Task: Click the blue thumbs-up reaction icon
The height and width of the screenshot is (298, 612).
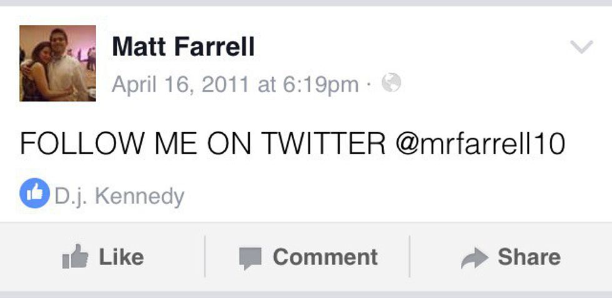Action: click(34, 194)
